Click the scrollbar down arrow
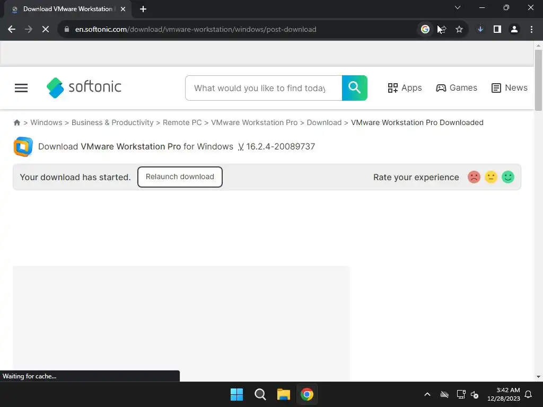The height and width of the screenshot is (407, 543). coord(538,377)
